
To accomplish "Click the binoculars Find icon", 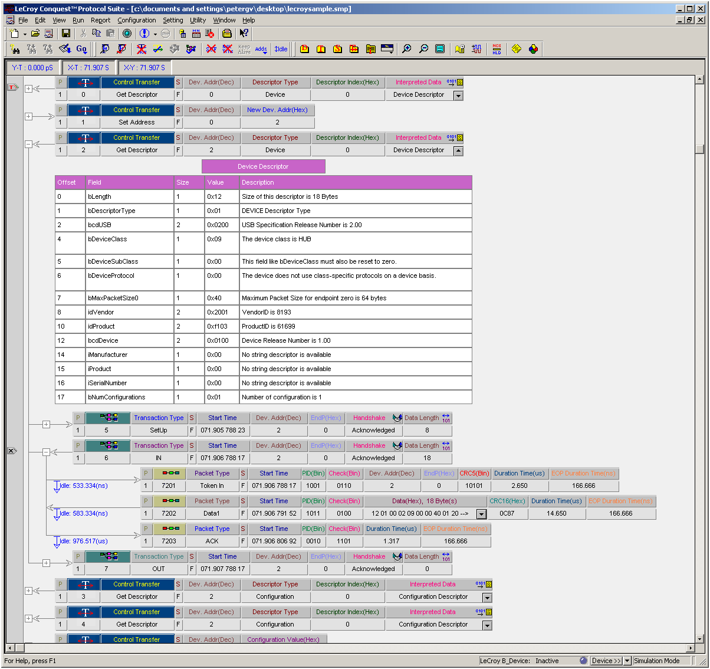I will 15,49.
